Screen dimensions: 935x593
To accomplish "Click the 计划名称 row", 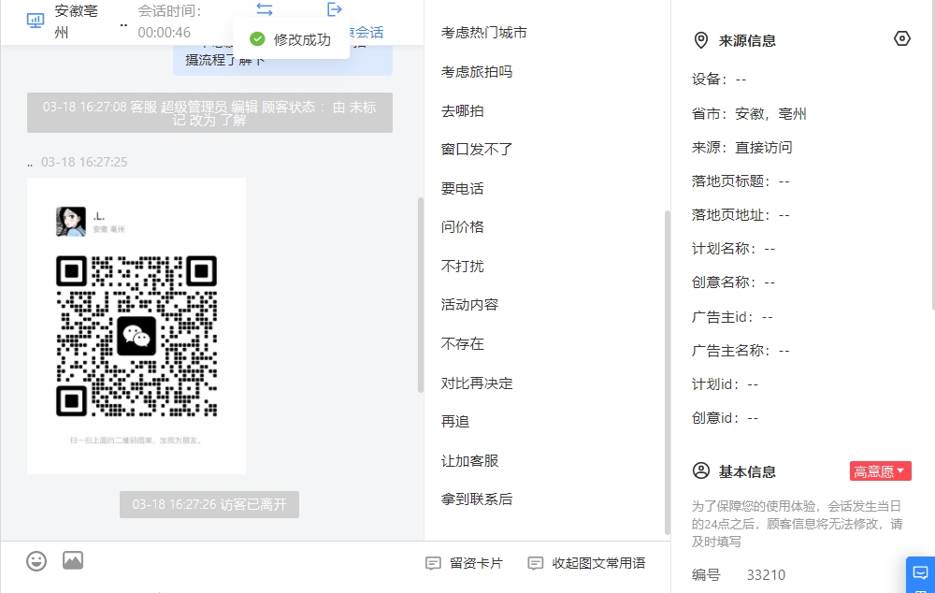I will pos(733,249).
